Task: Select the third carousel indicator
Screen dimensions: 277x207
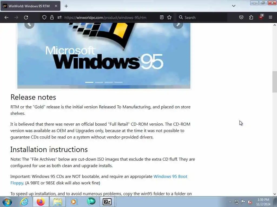Action: (109, 82)
